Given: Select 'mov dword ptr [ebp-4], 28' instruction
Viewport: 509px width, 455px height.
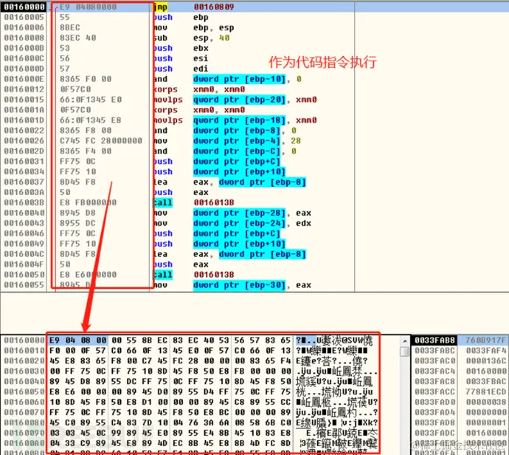Looking at the screenshot, I should (x=227, y=141).
